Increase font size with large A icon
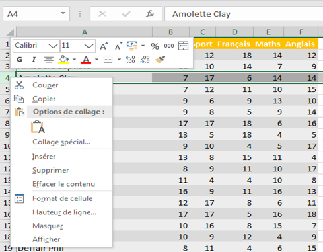323x252 pixels. click(104, 46)
